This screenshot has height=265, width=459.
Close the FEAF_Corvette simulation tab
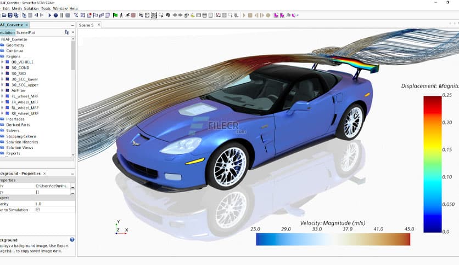pyautogui.click(x=27, y=25)
